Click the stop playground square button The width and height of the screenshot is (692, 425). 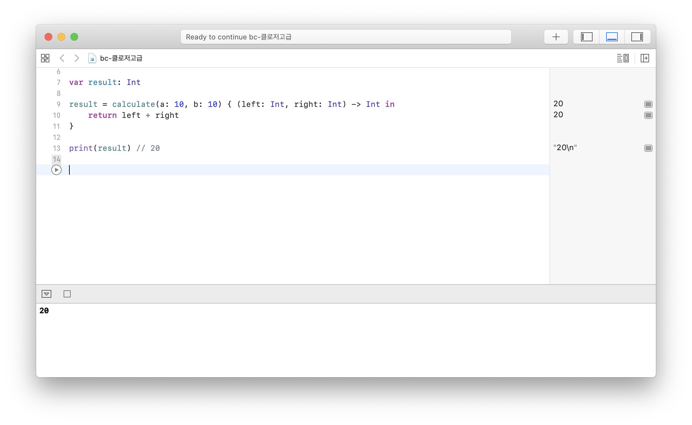tap(67, 294)
